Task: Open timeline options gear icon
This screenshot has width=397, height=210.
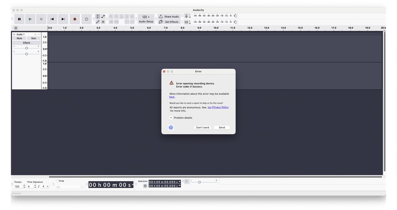Action: coord(16,28)
